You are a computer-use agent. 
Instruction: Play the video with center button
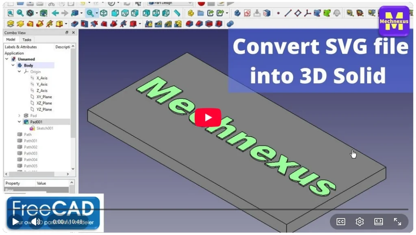click(x=208, y=117)
